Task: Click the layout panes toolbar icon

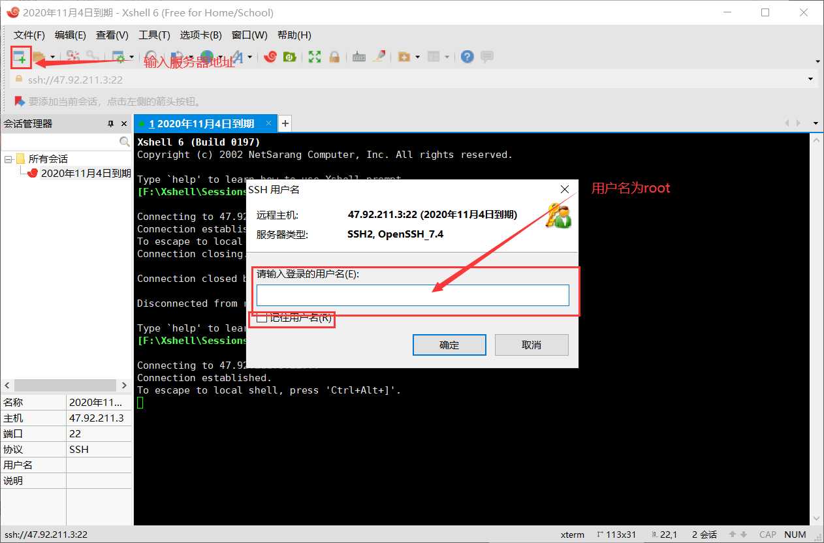Action: pos(434,57)
